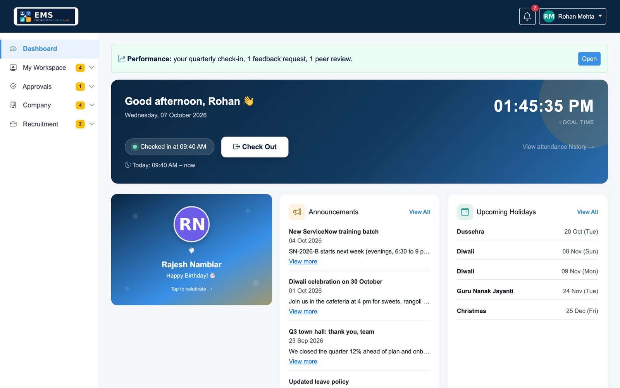Viewport: 620px width, 388px height.
Task: Click the Christmas holiday row
Action: [527, 311]
